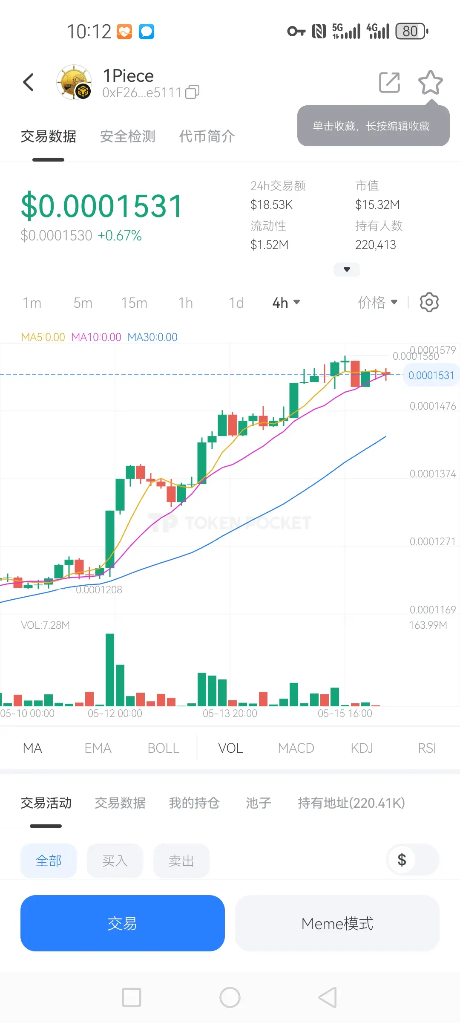The height and width of the screenshot is (1023, 460).
Task: Tap MA5:0.00 legend label
Action: [x=43, y=337]
